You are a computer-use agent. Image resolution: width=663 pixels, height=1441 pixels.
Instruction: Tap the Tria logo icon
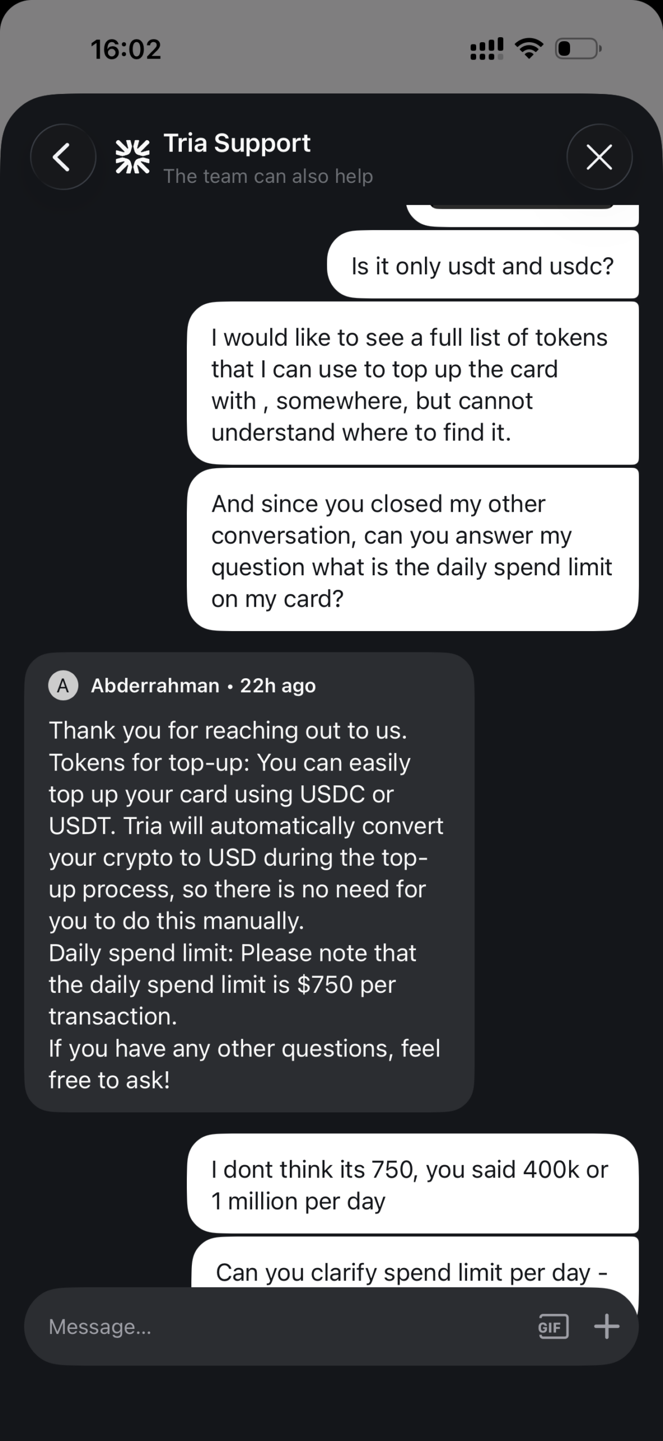pos(132,156)
